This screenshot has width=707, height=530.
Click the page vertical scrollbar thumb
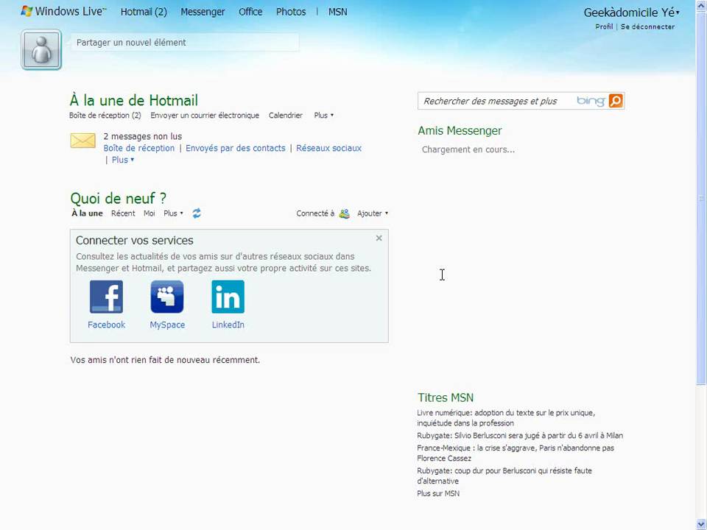701,198
